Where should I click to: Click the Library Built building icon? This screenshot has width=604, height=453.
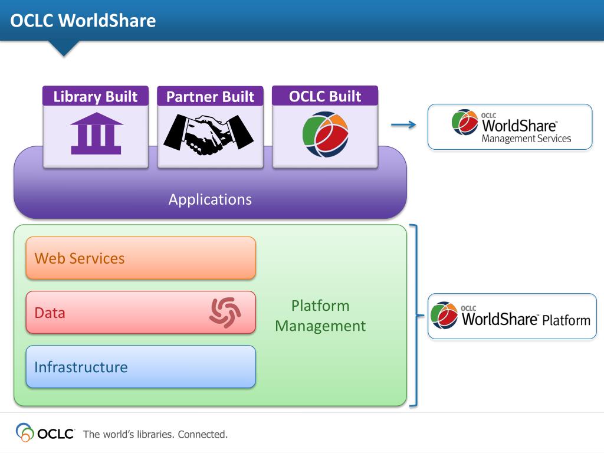(x=96, y=133)
